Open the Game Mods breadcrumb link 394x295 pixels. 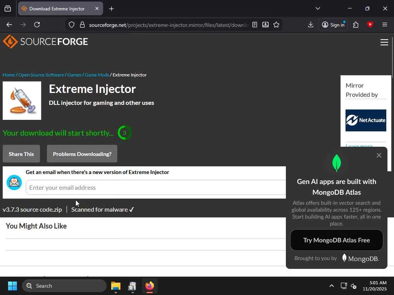(x=97, y=75)
